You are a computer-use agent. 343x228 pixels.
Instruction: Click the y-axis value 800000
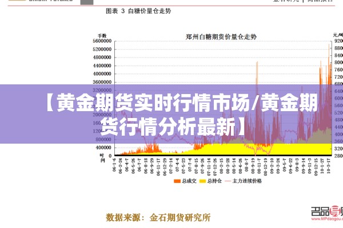point(103,140)
